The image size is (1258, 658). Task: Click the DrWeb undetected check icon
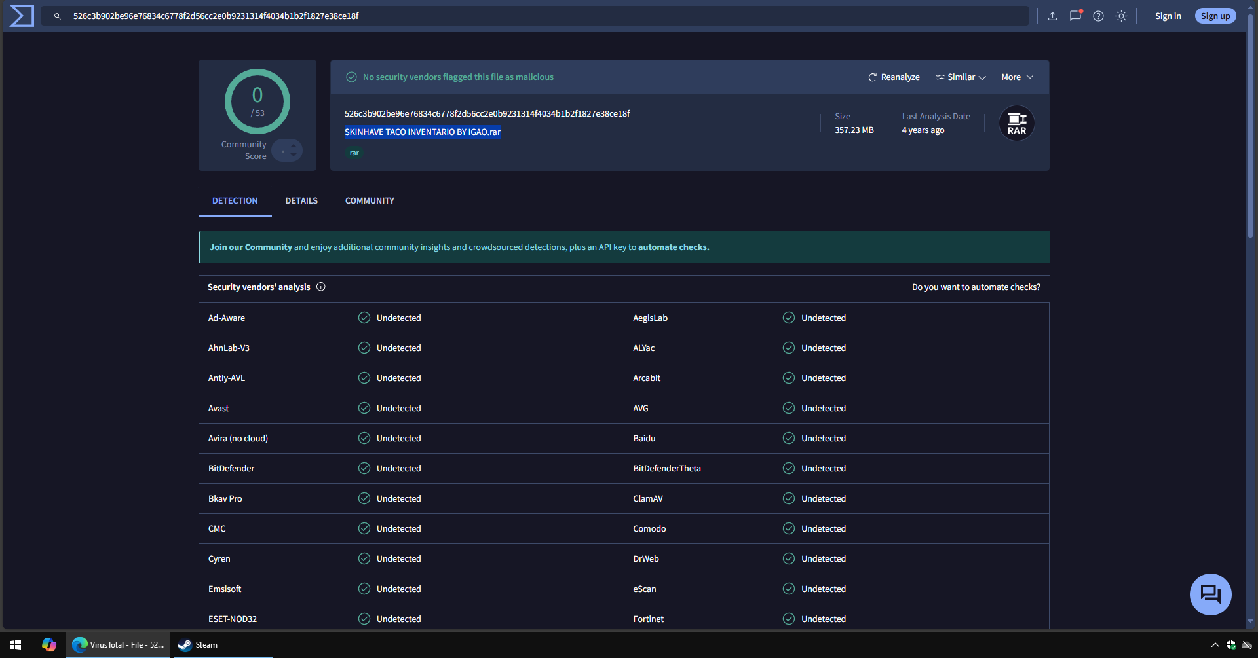pyautogui.click(x=789, y=558)
